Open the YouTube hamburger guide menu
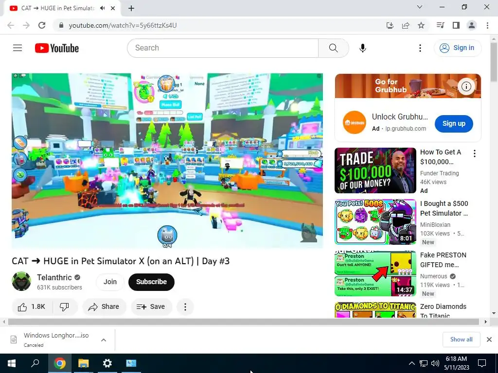The image size is (498, 373). [x=18, y=48]
